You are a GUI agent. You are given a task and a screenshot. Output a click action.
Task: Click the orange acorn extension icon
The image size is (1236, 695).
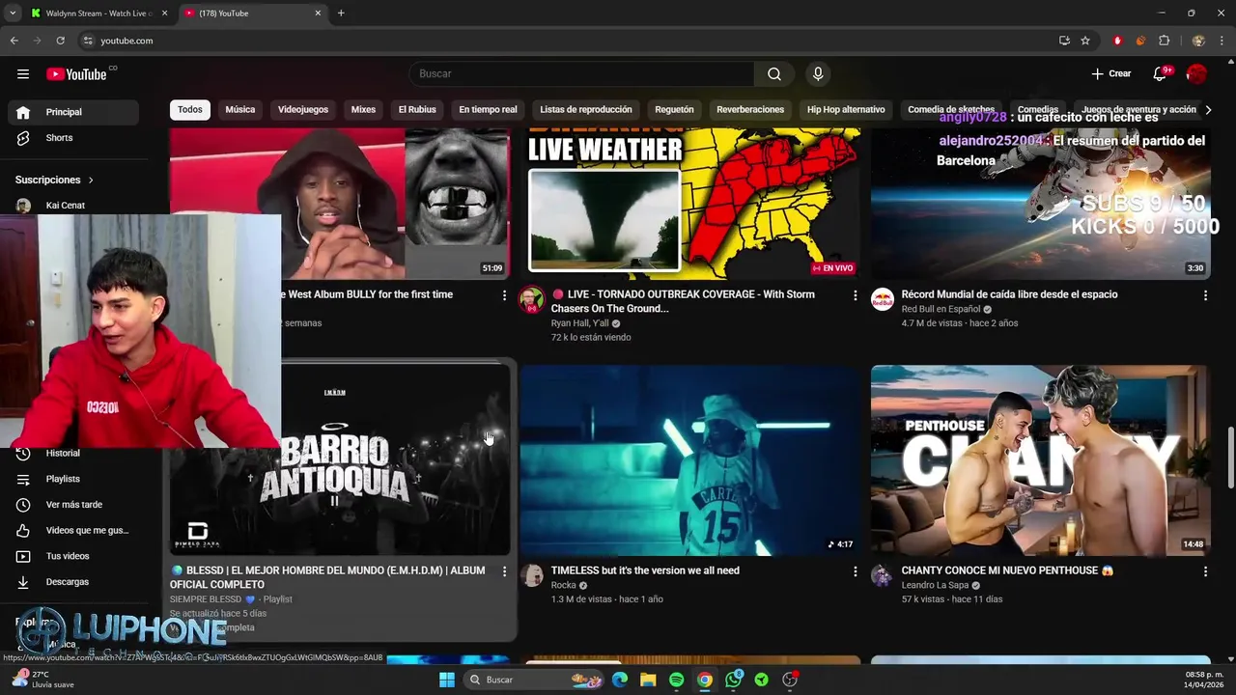(1140, 41)
